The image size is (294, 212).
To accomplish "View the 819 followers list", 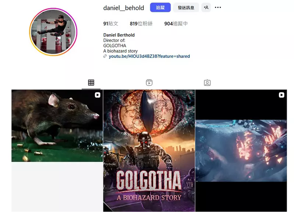I will 141,24.
